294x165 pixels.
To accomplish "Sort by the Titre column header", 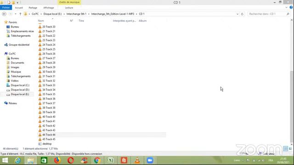I will (x=81, y=21).
